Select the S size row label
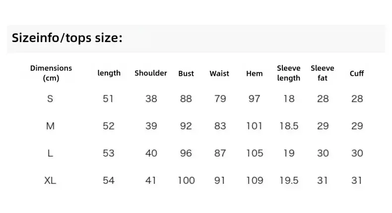Viewport: 392px width, 213px height. [x=50, y=99]
